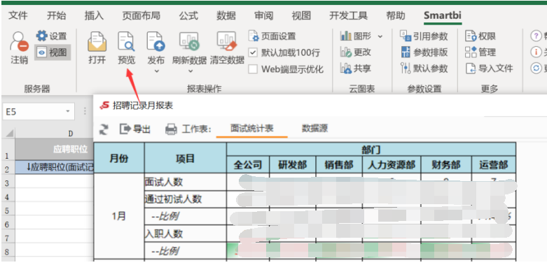
Task: Click the refresh icon in preview toolbar
Action: 104,129
